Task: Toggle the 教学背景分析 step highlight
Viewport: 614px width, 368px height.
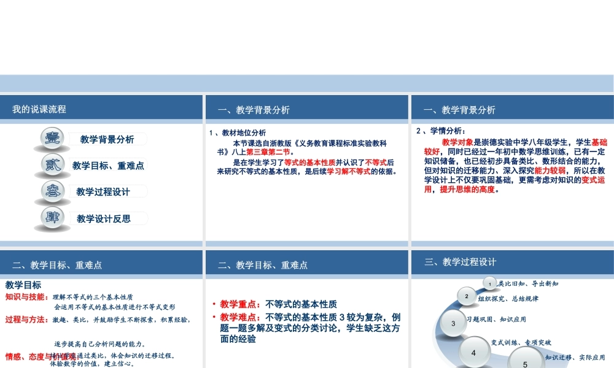Action: (106, 138)
